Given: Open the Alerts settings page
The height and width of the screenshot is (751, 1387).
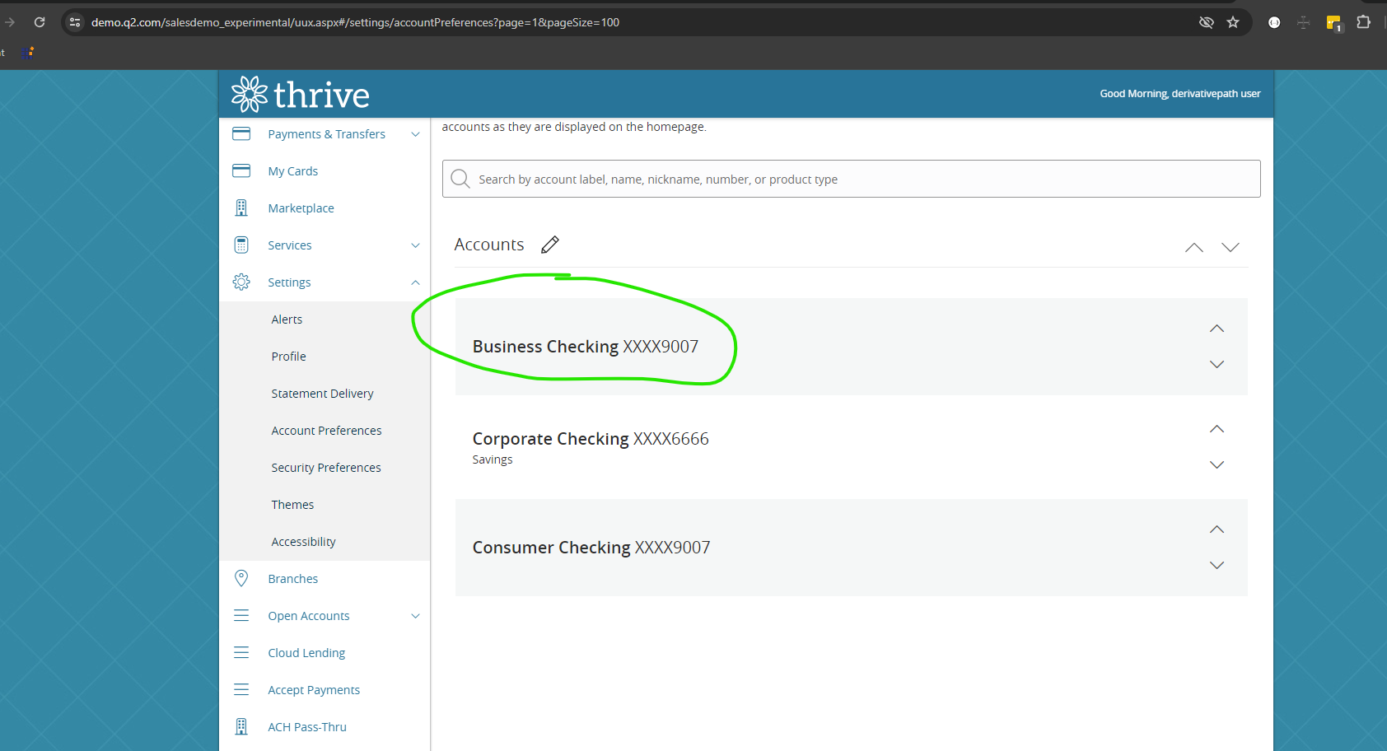Looking at the screenshot, I should (x=287, y=320).
